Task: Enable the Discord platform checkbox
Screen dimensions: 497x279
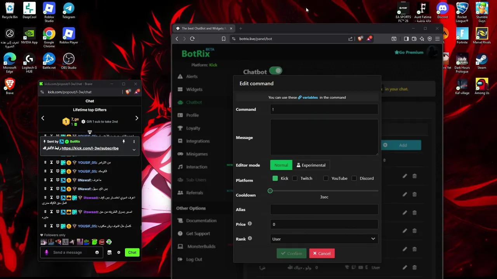Action: point(354,178)
